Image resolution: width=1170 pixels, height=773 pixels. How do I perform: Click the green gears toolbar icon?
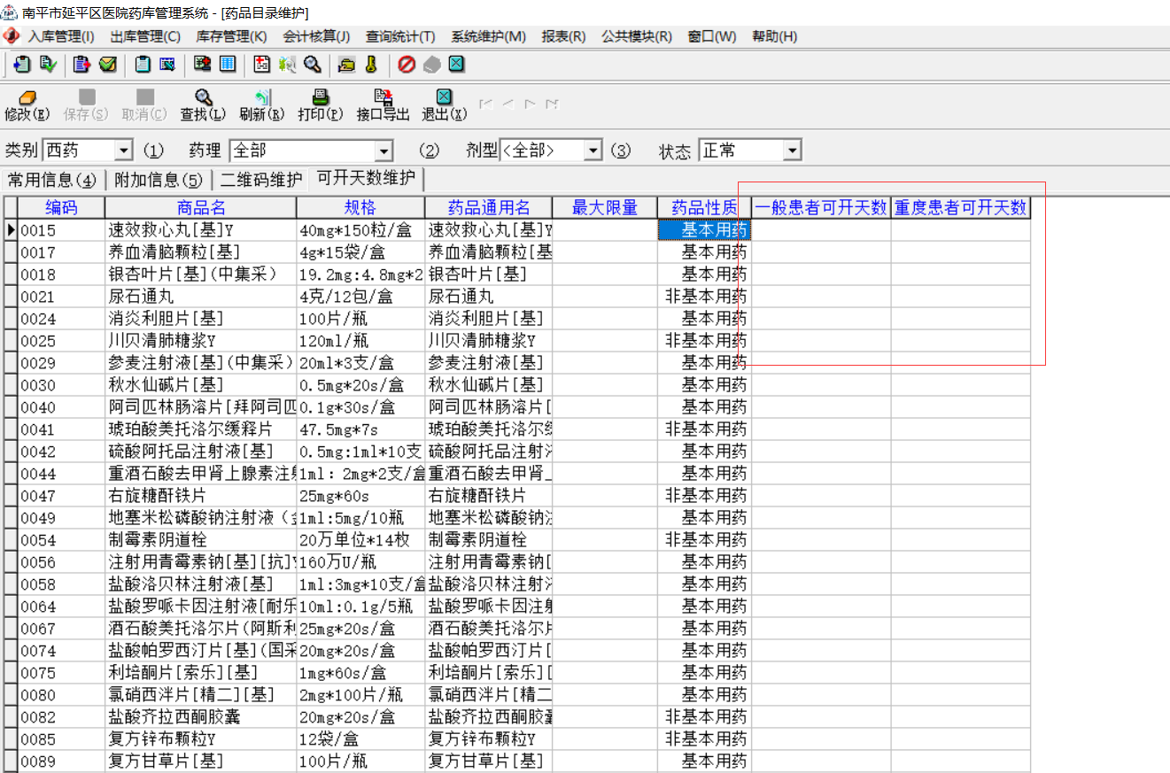click(x=287, y=65)
